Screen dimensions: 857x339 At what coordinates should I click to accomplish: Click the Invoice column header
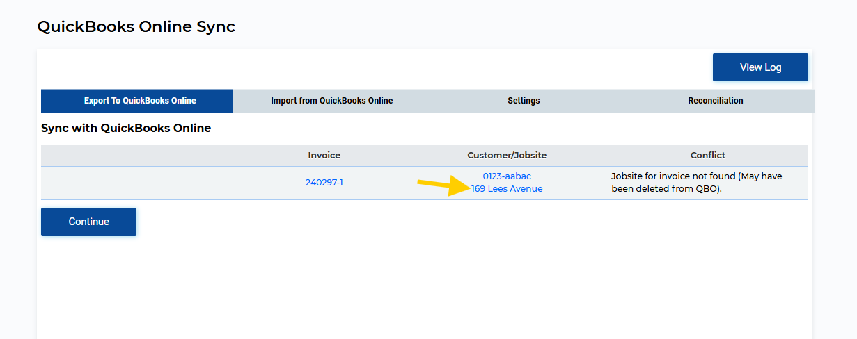point(324,156)
